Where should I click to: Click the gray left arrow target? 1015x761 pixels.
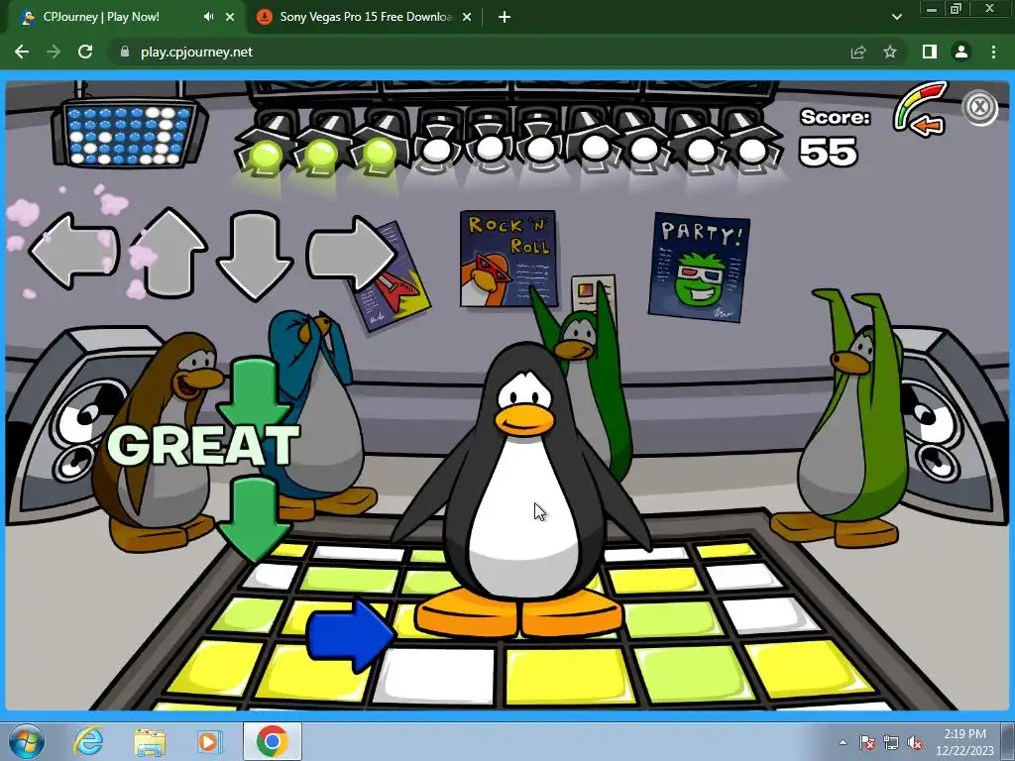(73, 252)
